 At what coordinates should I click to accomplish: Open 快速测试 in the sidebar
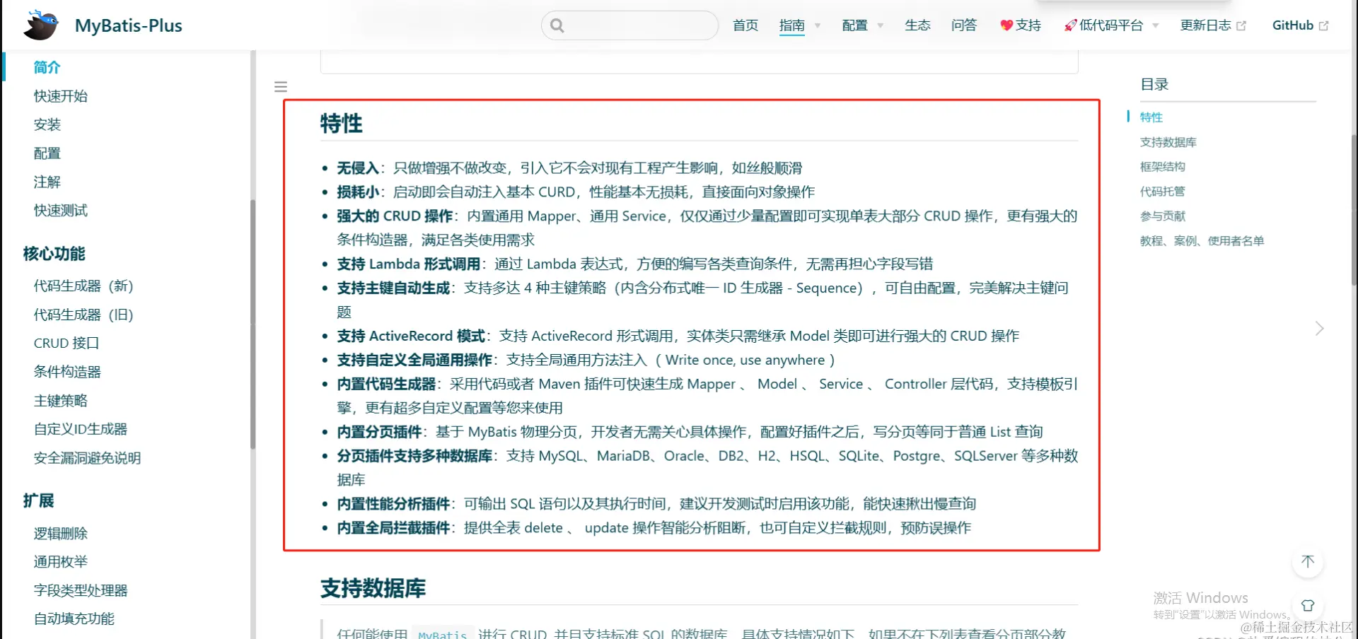61,211
